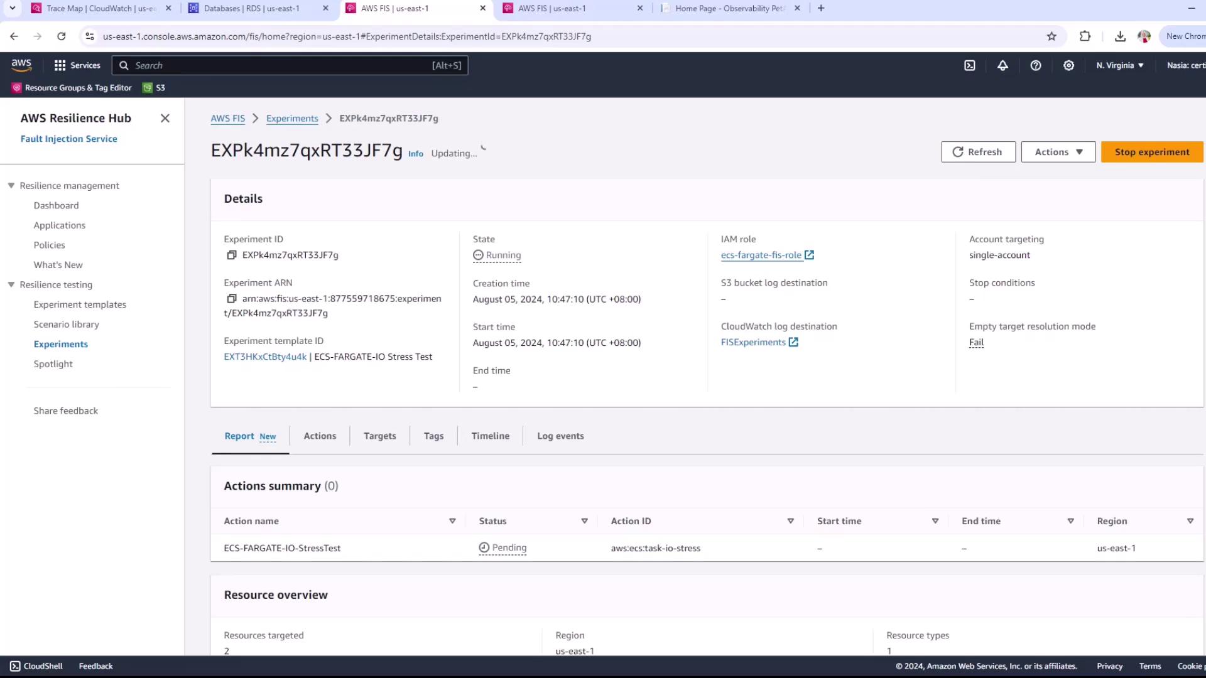Open the S3 favorites shortcut
This screenshot has height=678, width=1206.
pos(155,88)
